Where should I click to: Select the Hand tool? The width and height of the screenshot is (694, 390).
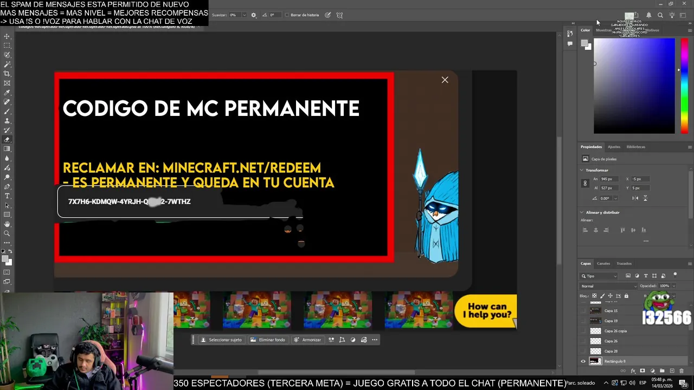click(7, 224)
